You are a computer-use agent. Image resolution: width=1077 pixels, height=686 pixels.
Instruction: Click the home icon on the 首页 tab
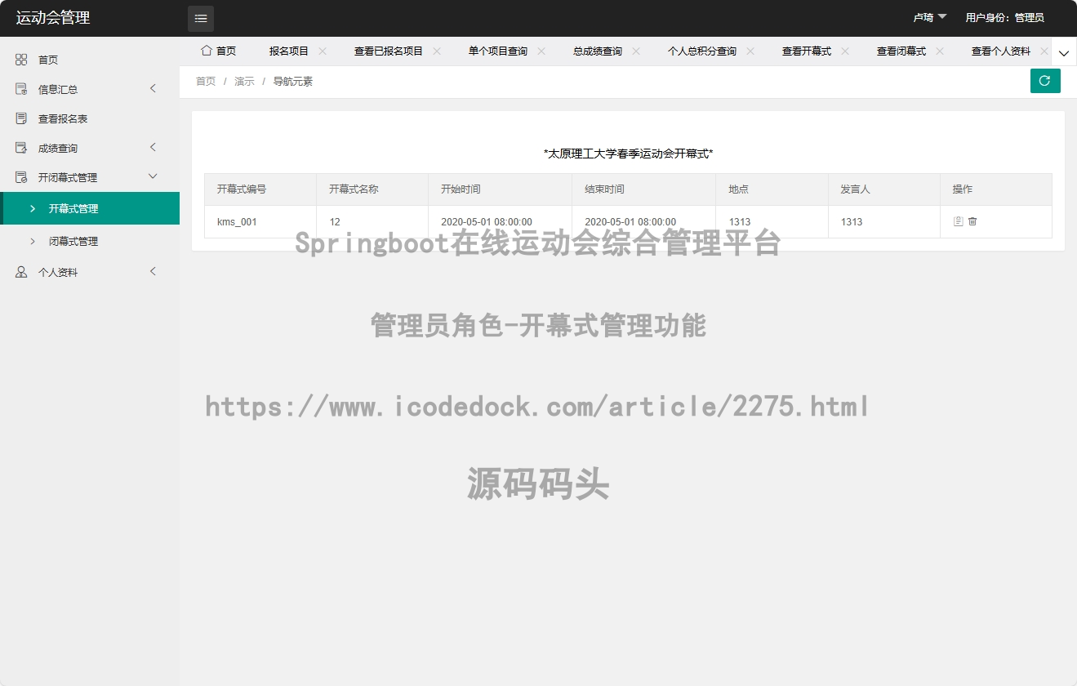(x=207, y=51)
